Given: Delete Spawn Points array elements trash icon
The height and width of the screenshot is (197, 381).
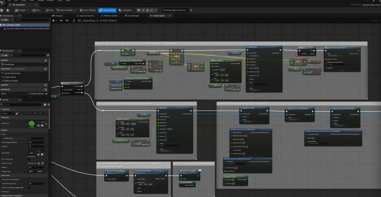Looking at the screenshot, I should pyautogui.click(x=42, y=163).
